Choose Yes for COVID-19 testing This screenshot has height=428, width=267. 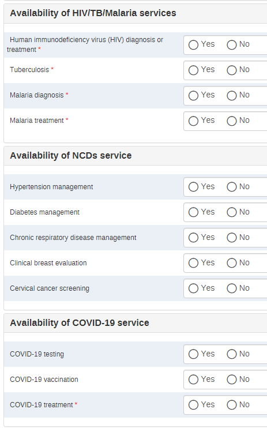click(193, 355)
